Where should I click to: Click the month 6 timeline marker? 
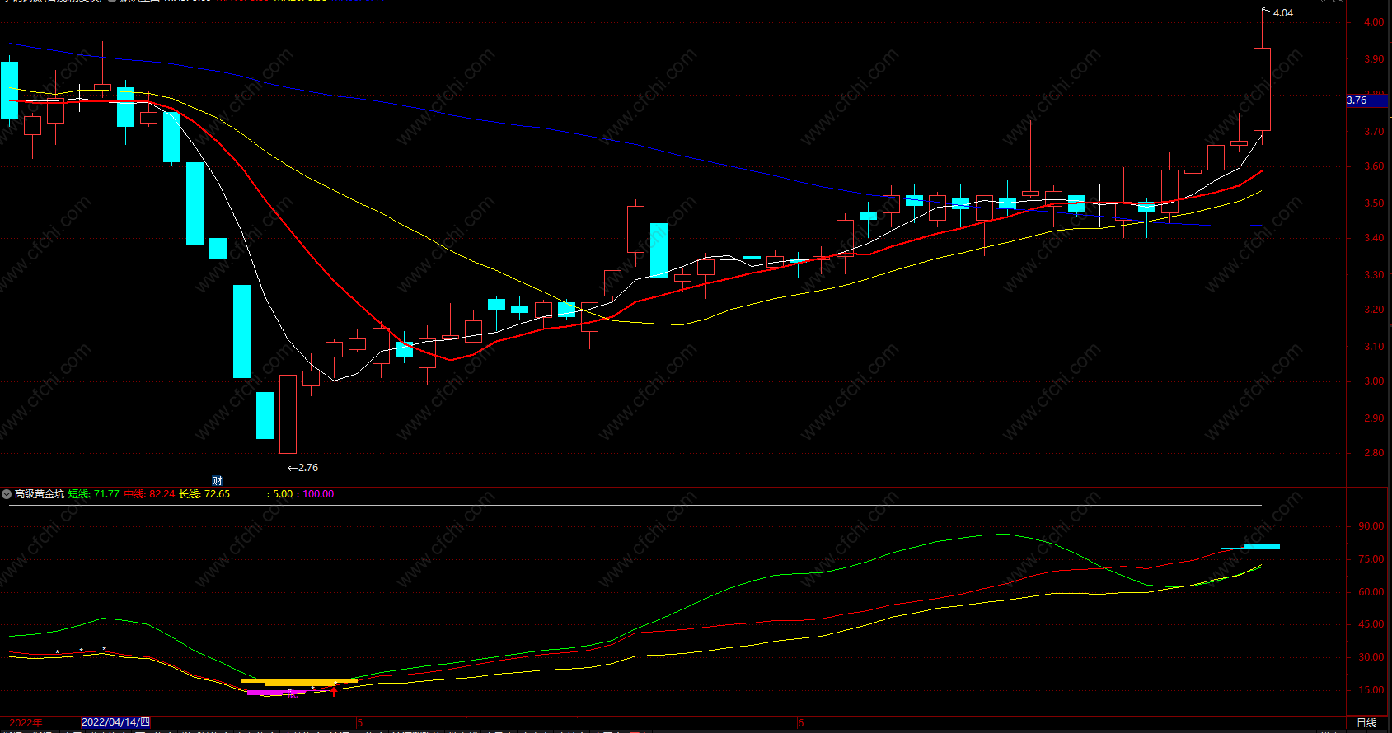[801, 723]
